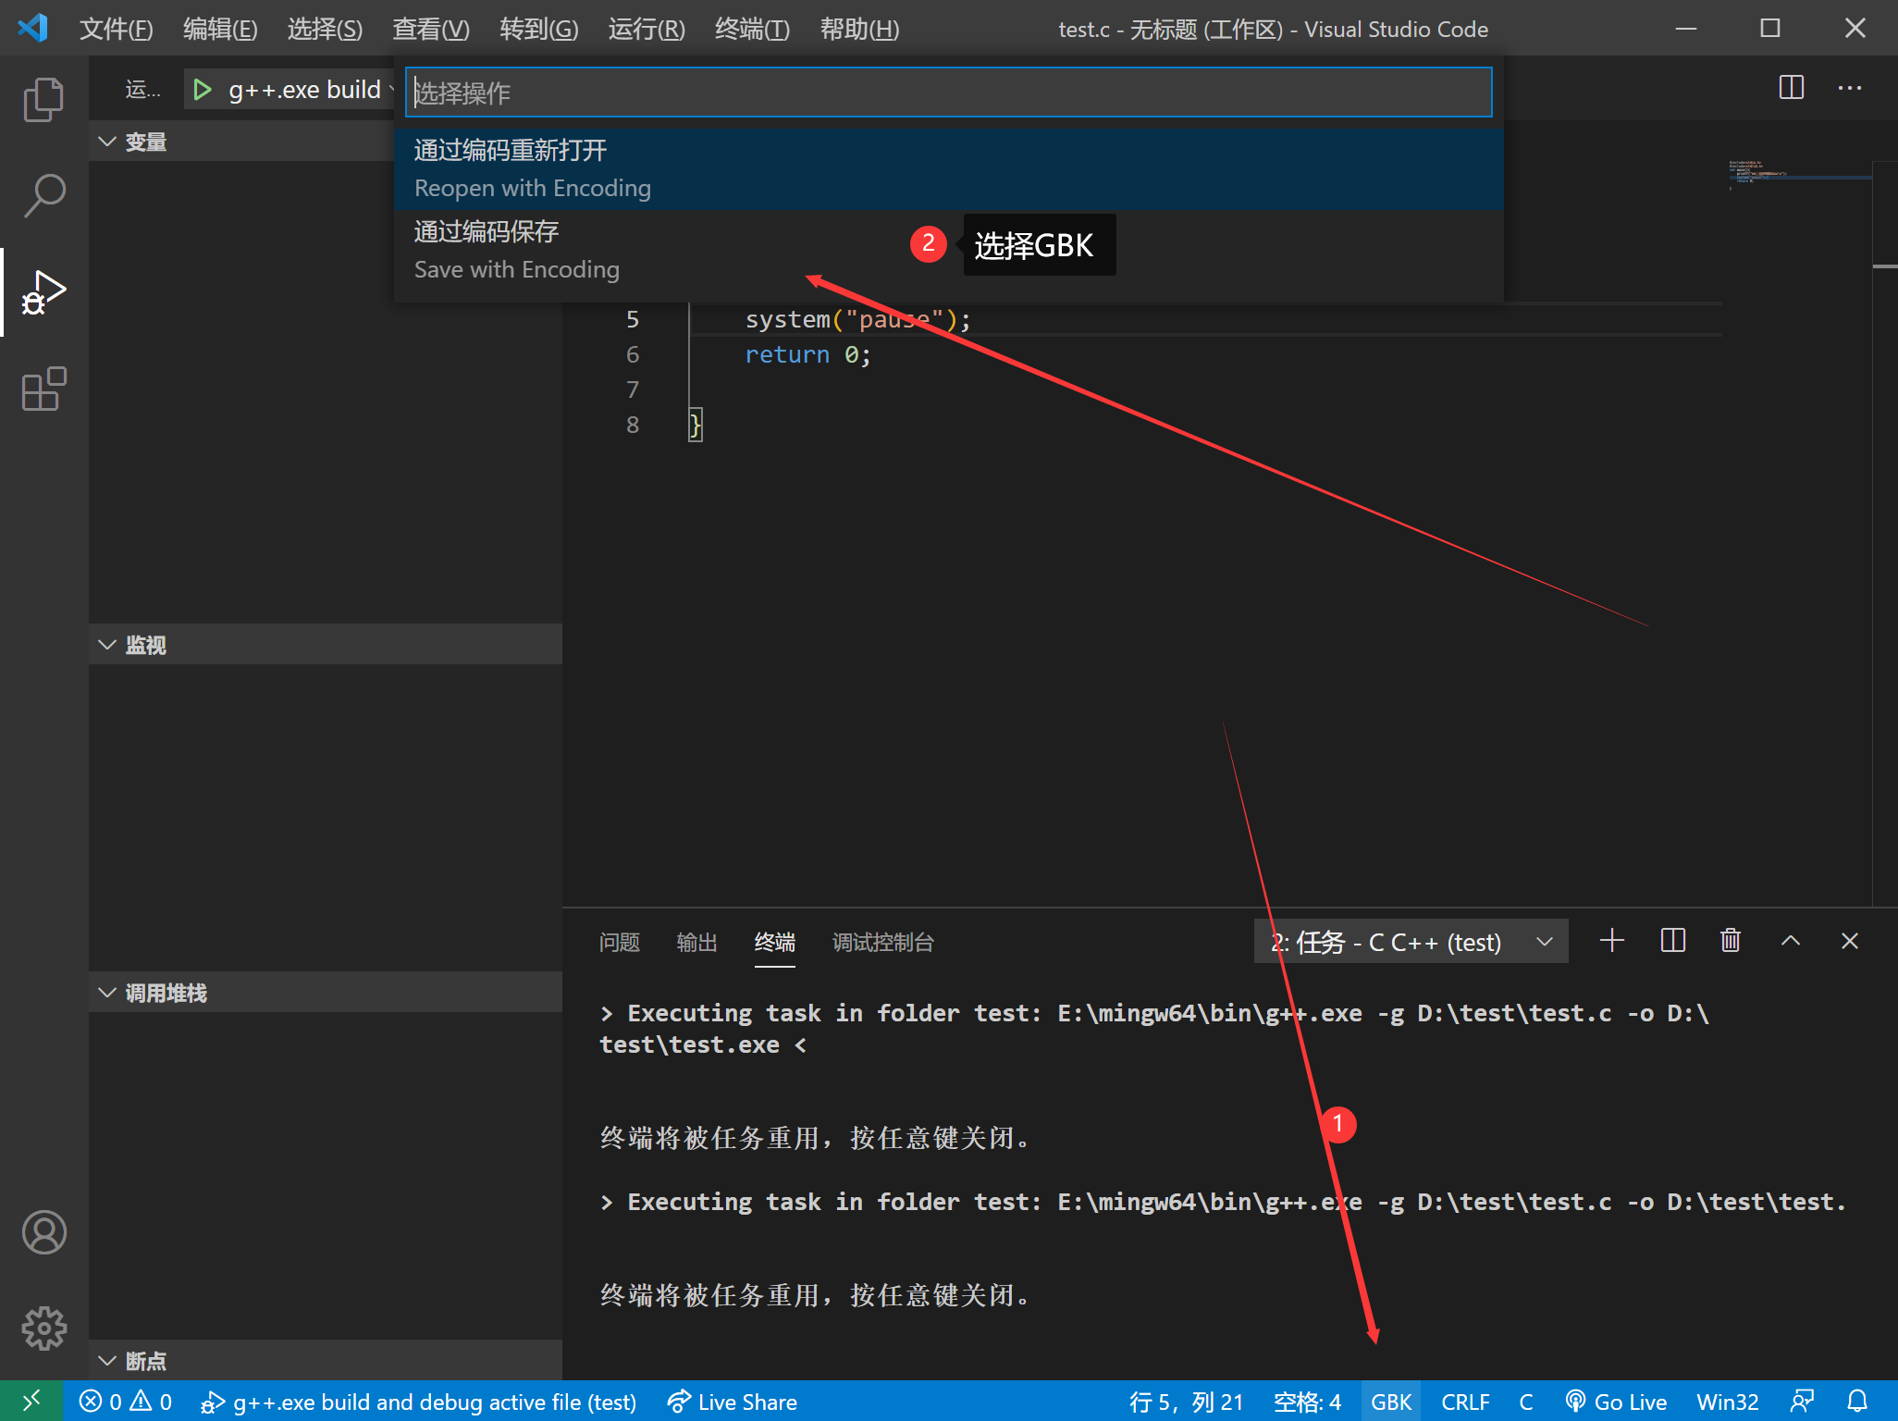Image resolution: width=1898 pixels, height=1421 pixels.
Task: Add a new terminal with the plus icon
Action: point(1611,942)
